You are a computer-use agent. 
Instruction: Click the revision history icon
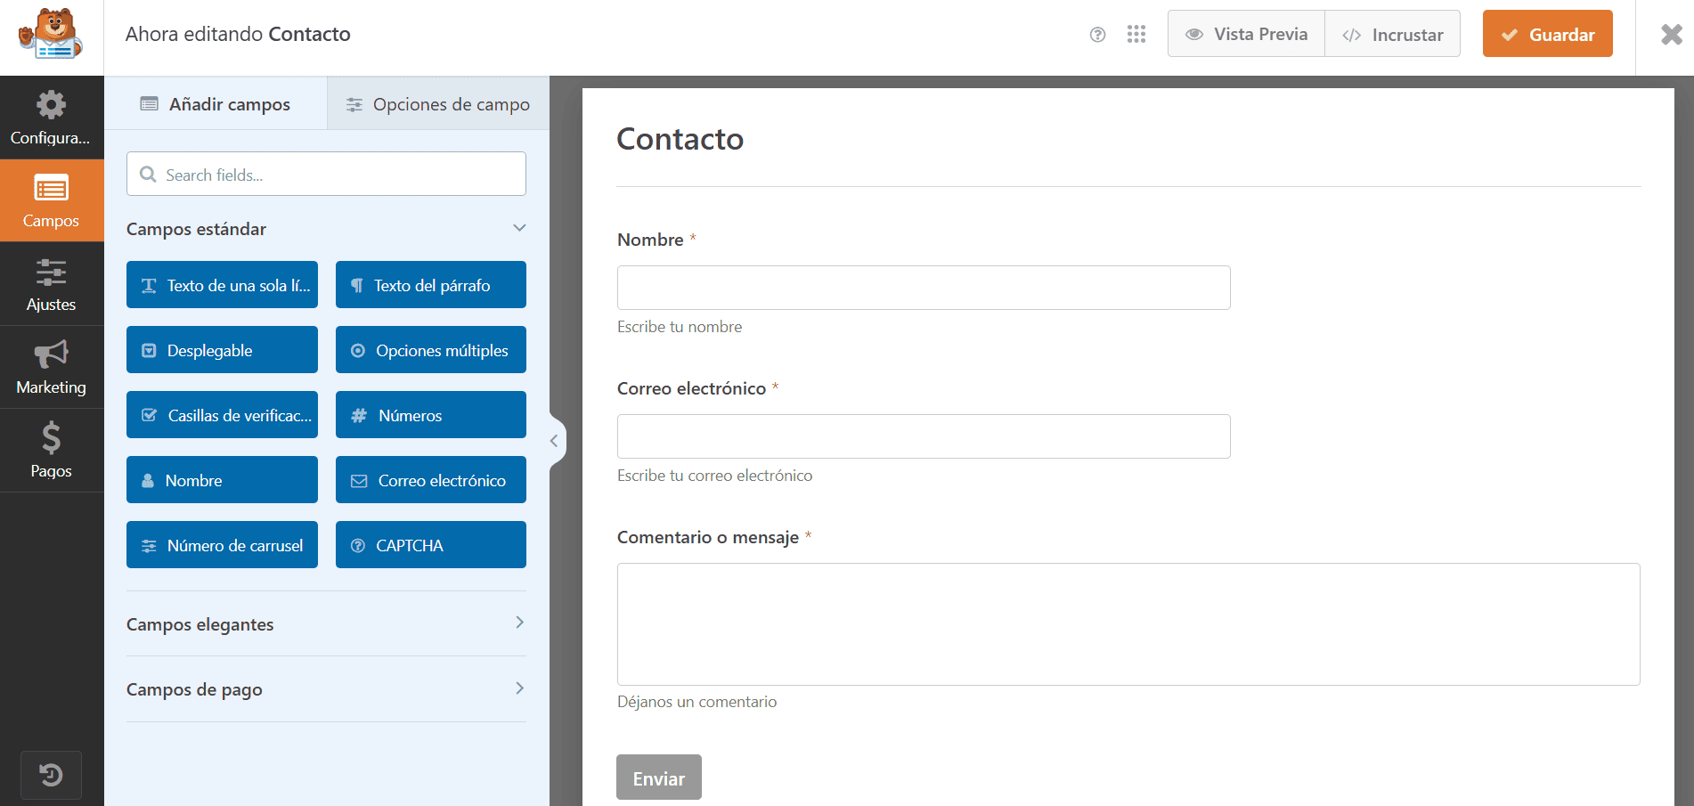pos(51,775)
